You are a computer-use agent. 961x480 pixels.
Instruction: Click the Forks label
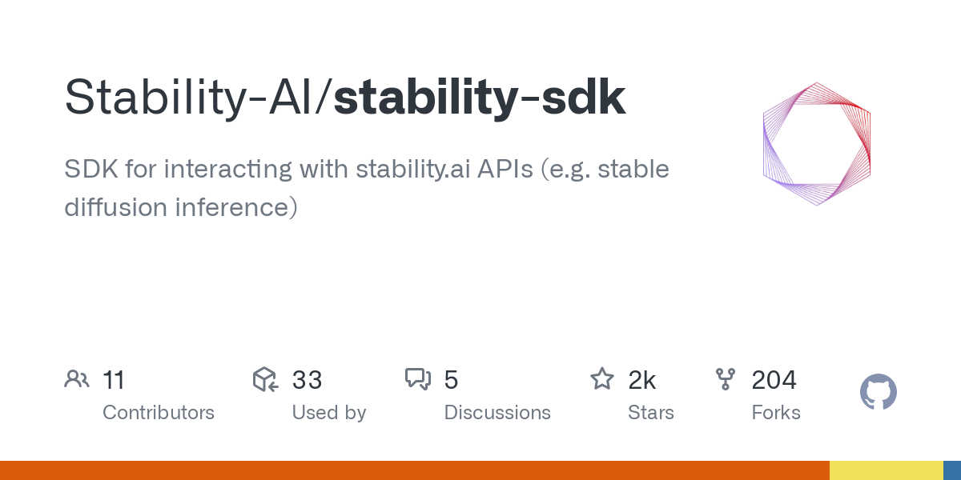776,413
